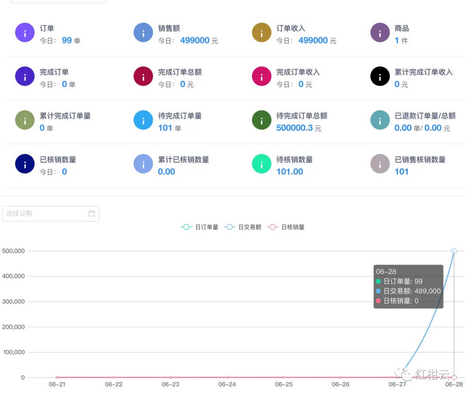Click the light blue info icon beside 累计已核销数量

(143, 164)
